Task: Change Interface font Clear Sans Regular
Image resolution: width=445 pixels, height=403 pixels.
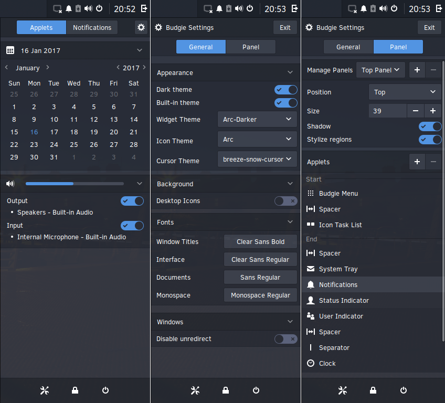Action: [260, 259]
